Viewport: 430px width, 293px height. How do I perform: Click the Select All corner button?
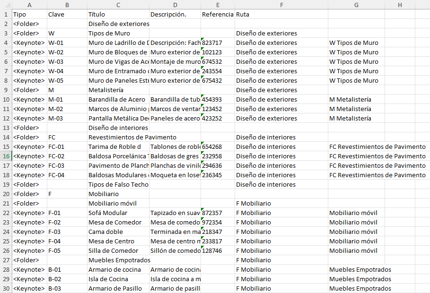point(5,5)
